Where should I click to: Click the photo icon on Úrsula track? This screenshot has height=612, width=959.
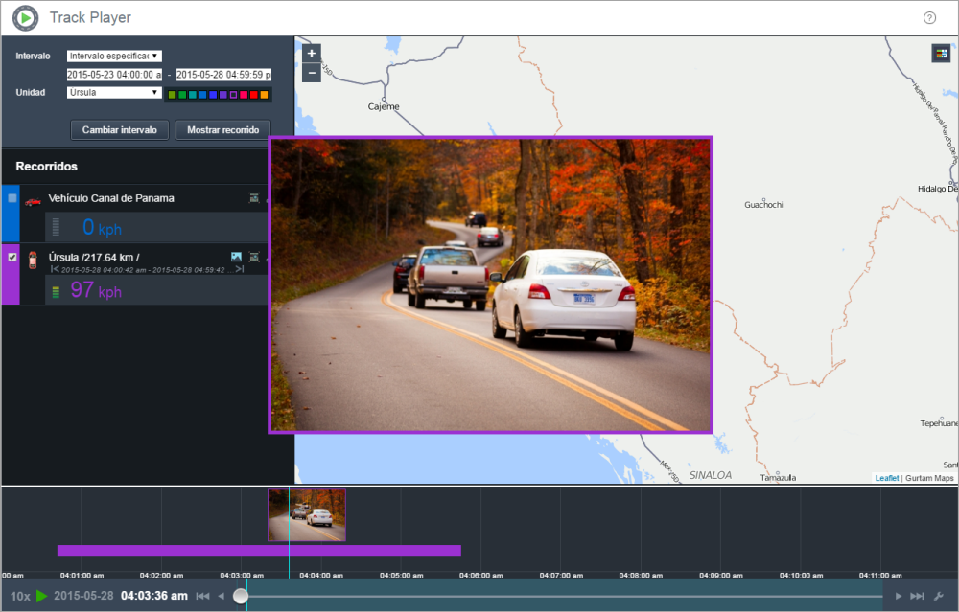click(236, 257)
